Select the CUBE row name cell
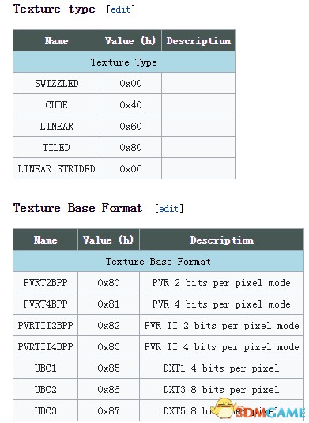Image resolution: width=309 pixels, height=423 pixels. (57, 104)
